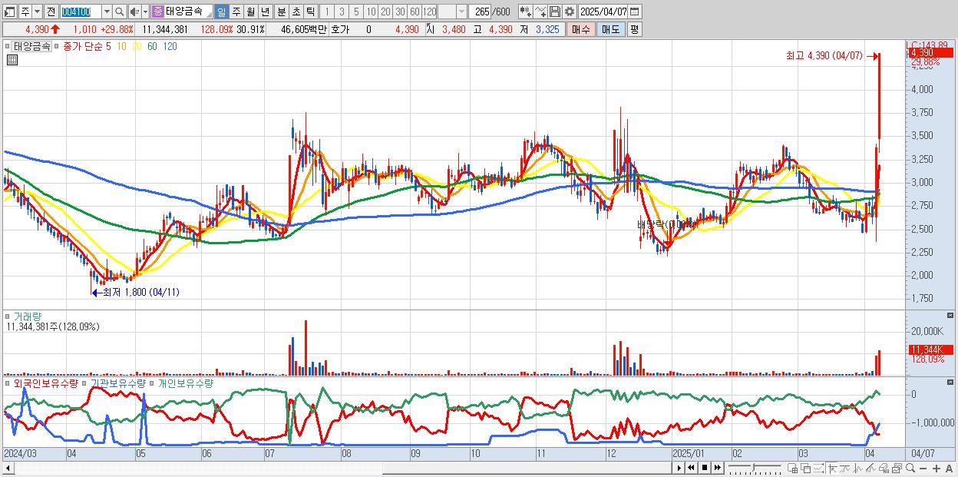Click the add line overlay icon

click(540, 12)
